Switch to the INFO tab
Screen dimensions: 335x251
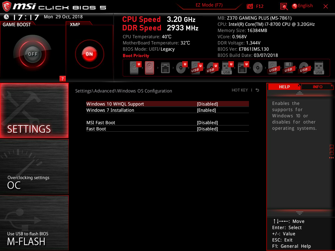[317, 87]
